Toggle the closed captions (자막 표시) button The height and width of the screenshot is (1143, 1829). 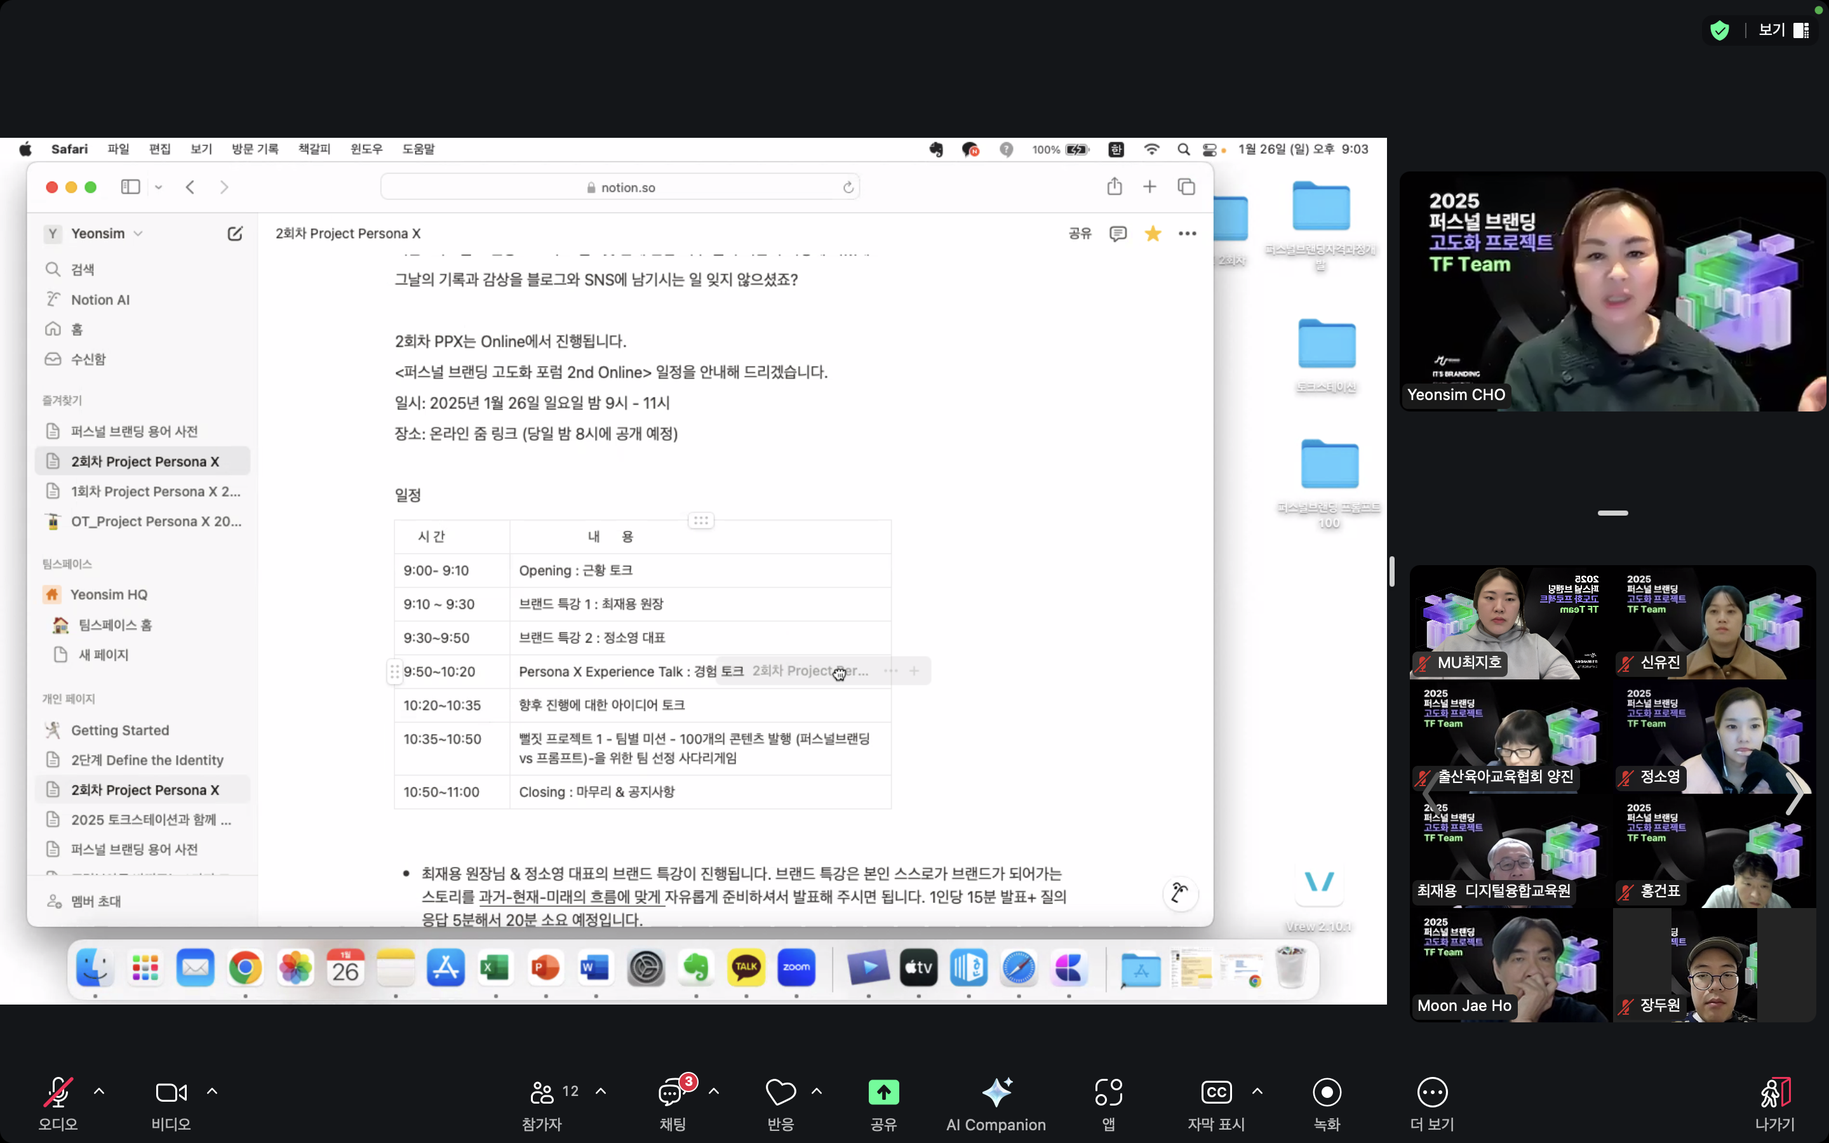[x=1216, y=1092]
